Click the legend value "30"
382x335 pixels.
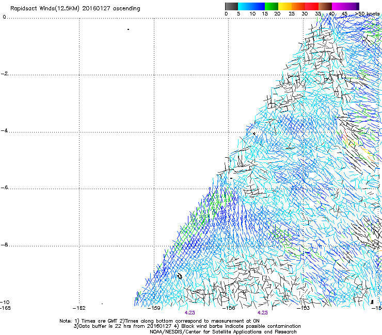pos(305,14)
